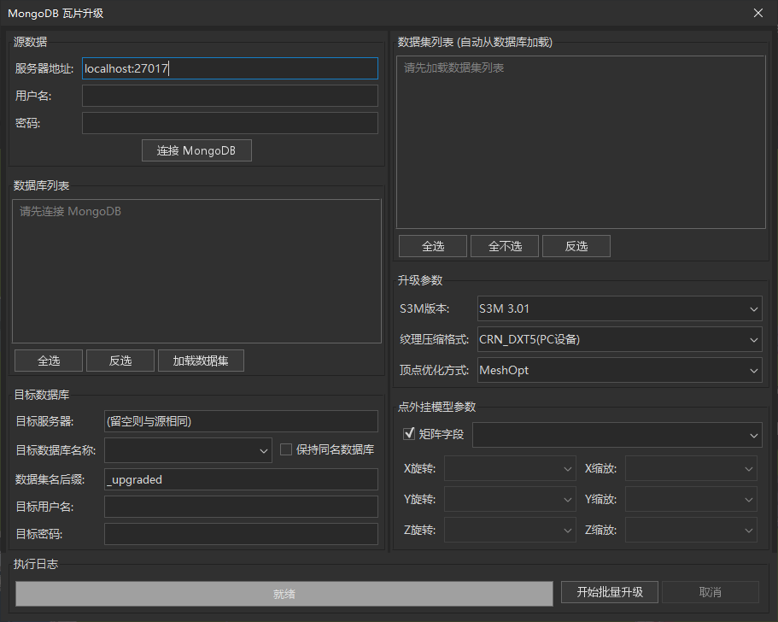Click the 数据集名后缀 field with _upgraded
This screenshot has width=778, height=622.
click(241, 479)
